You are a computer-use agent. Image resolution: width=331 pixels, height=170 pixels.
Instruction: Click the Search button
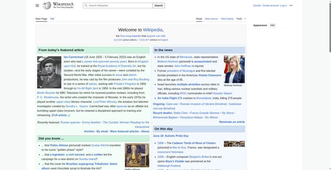click(x=158, y=5)
